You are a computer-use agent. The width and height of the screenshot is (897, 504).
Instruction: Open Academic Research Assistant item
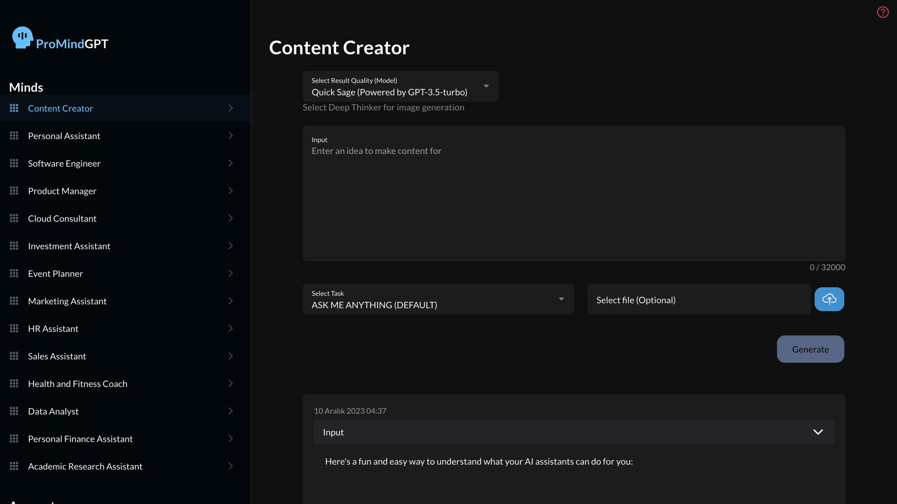click(85, 466)
